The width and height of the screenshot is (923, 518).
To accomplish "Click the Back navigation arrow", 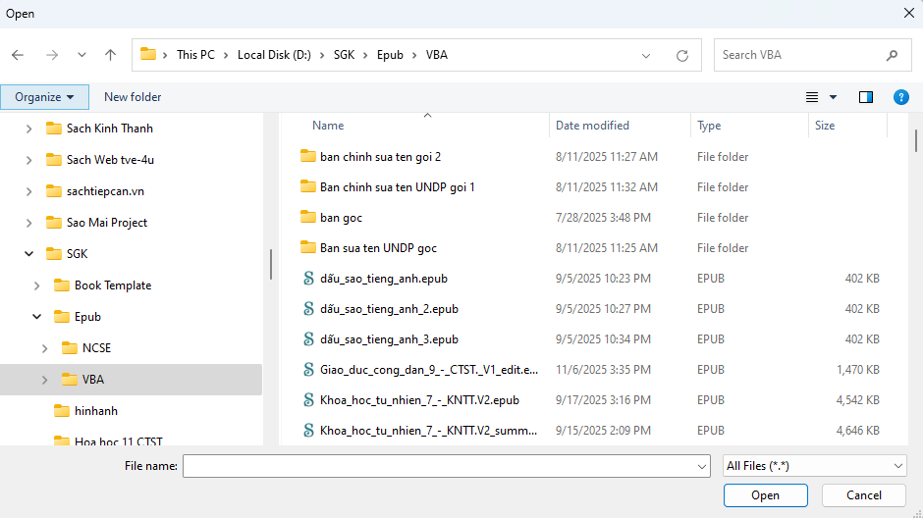I will (x=18, y=56).
